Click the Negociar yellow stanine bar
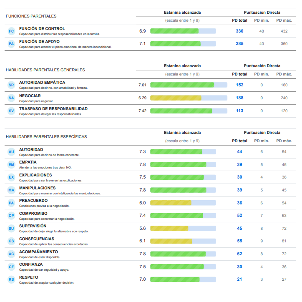The image size is (302, 302). click(x=176, y=98)
